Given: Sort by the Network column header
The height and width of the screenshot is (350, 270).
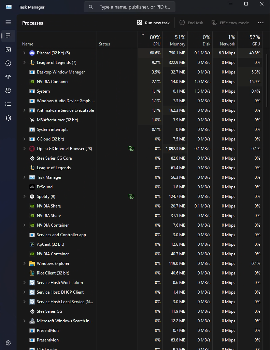Looking at the screenshot, I should click(x=225, y=40).
